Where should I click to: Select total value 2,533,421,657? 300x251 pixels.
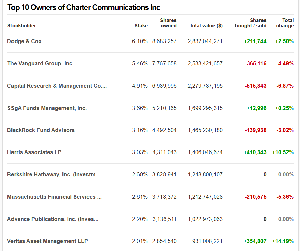coord(205,63)
